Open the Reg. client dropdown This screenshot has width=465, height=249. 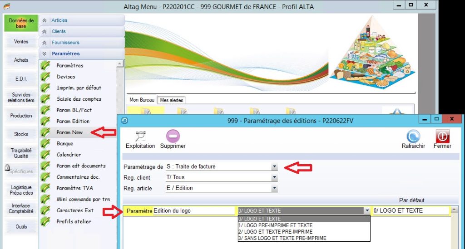274,177
